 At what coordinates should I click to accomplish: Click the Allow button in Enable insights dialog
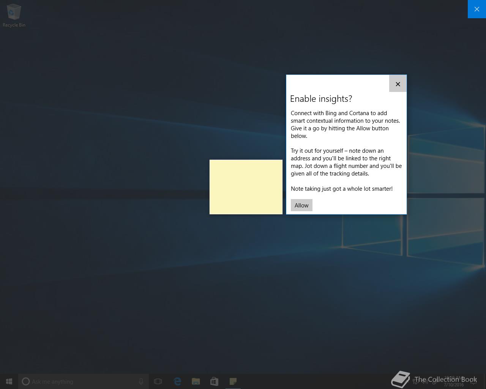(301, 205)
